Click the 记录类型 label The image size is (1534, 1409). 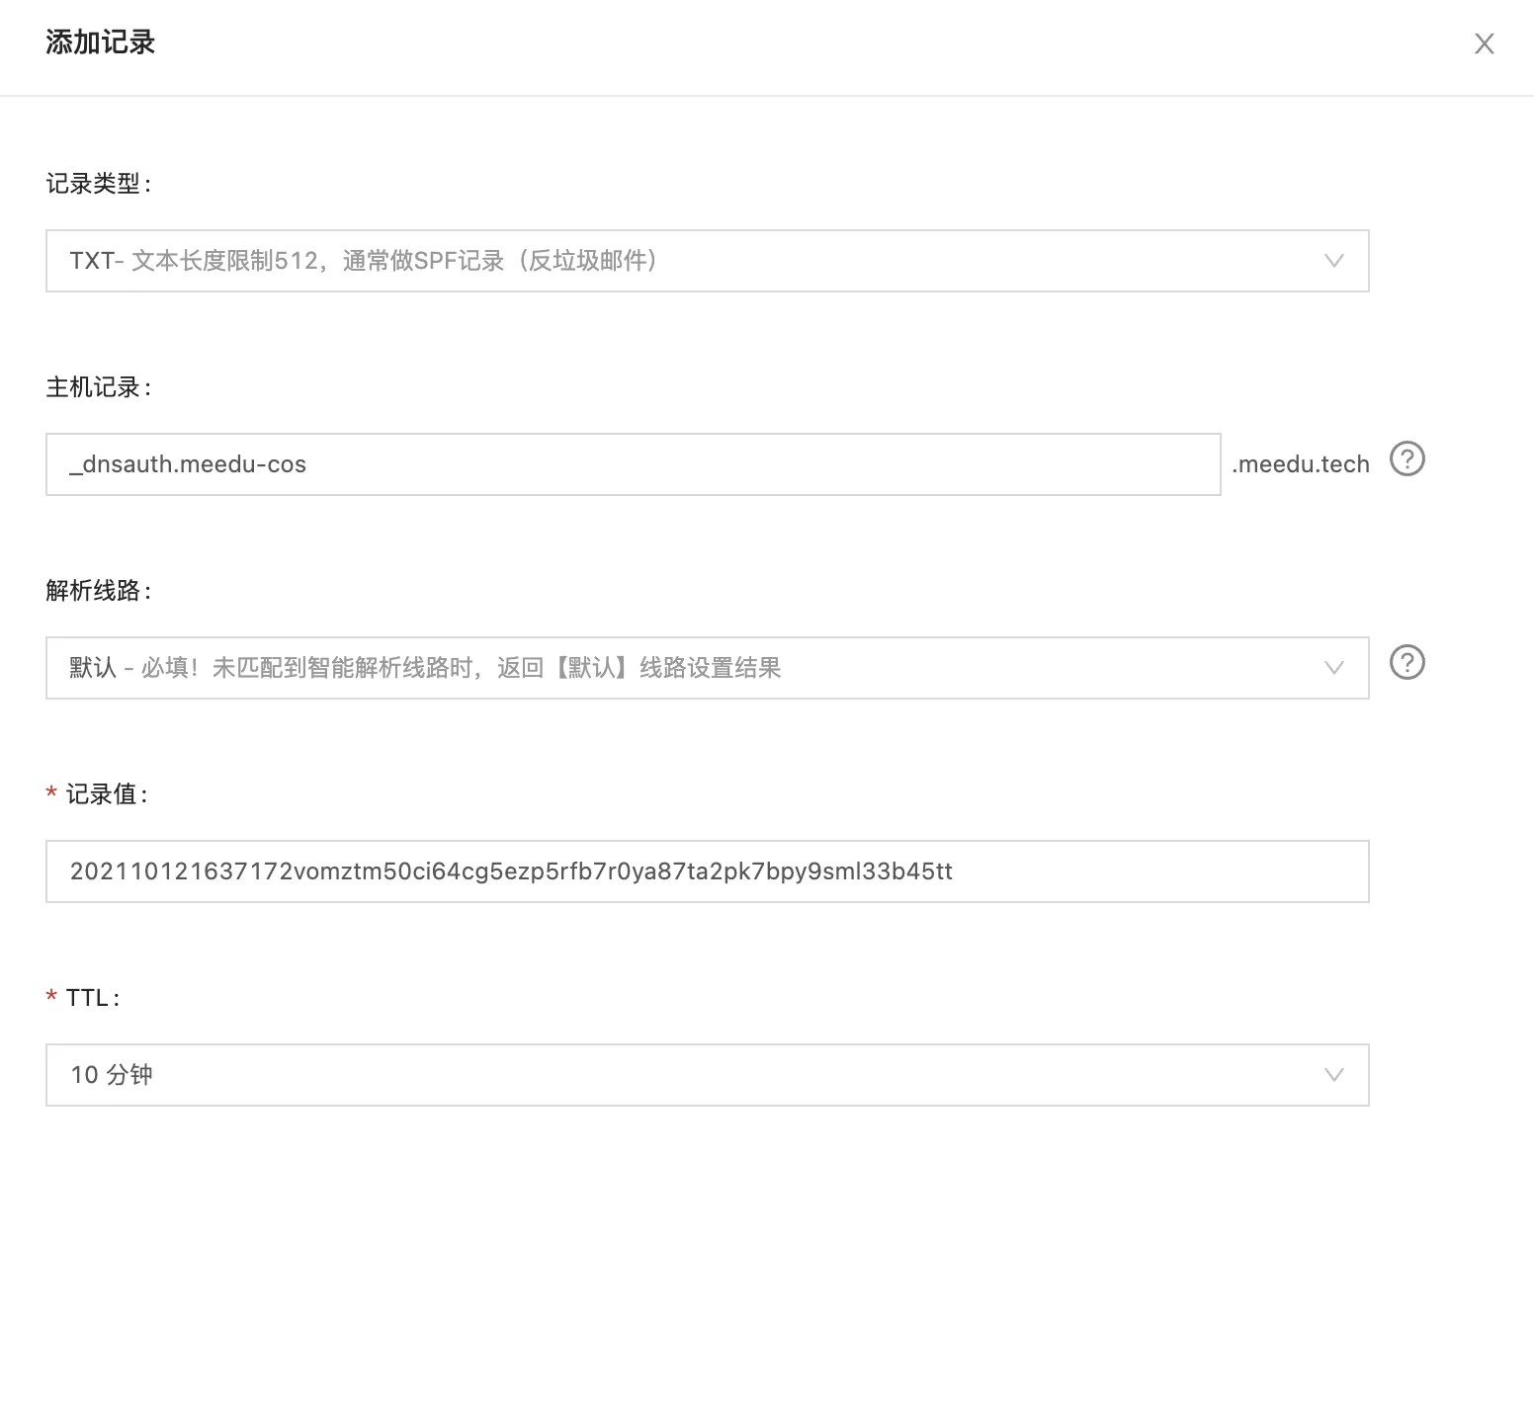point(99,184)
